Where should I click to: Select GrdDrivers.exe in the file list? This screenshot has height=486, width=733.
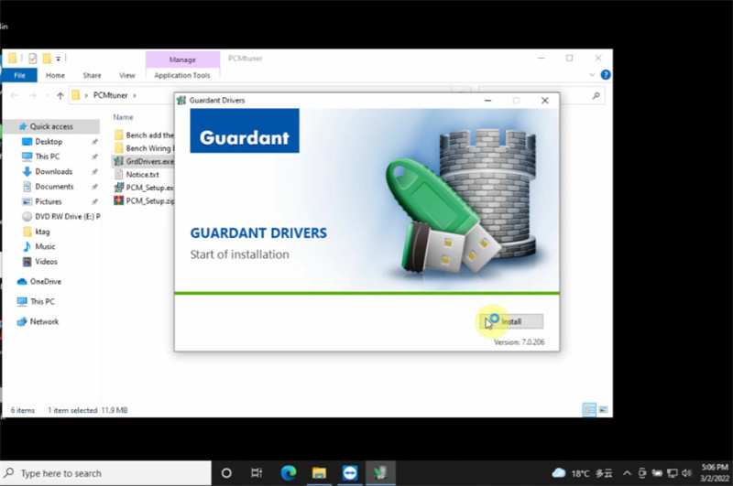pos(148,161)
